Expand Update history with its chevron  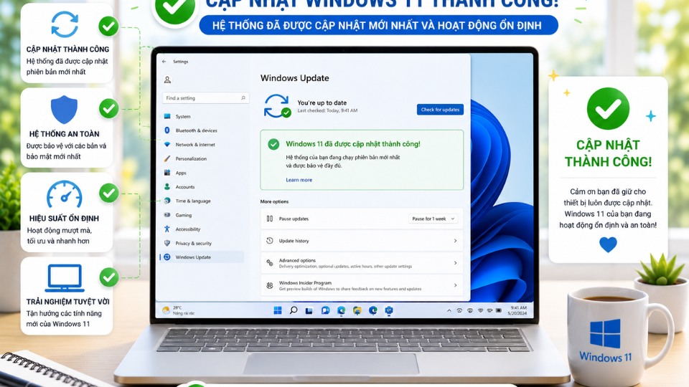coord(455,241)
